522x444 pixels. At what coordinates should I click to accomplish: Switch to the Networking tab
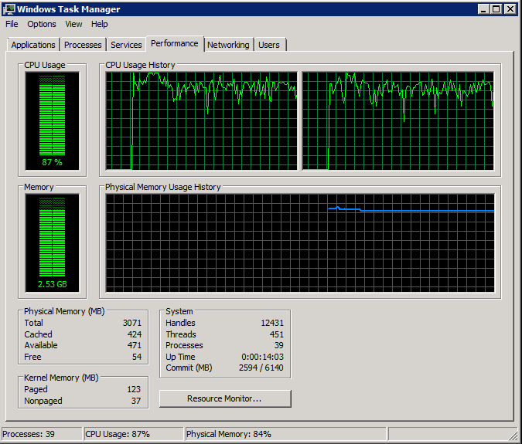tap(228, 45)
